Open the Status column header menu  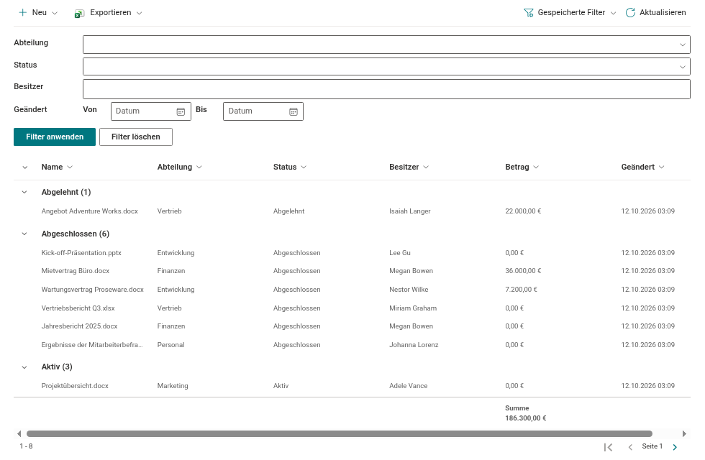coord(304,167)
